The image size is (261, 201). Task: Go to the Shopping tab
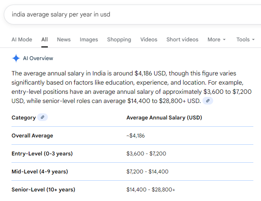[x=119, y=39]
